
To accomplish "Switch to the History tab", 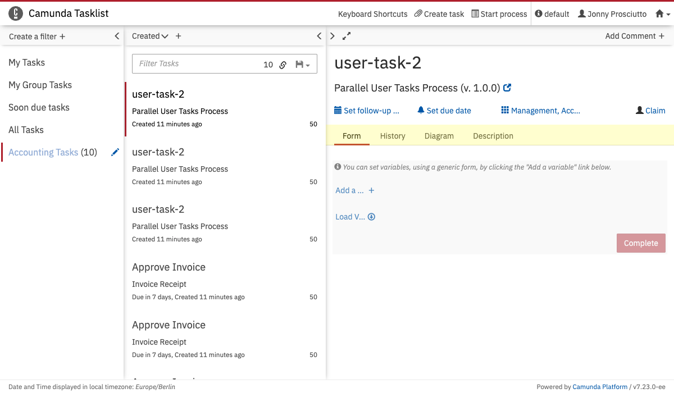I will [393, 136].
